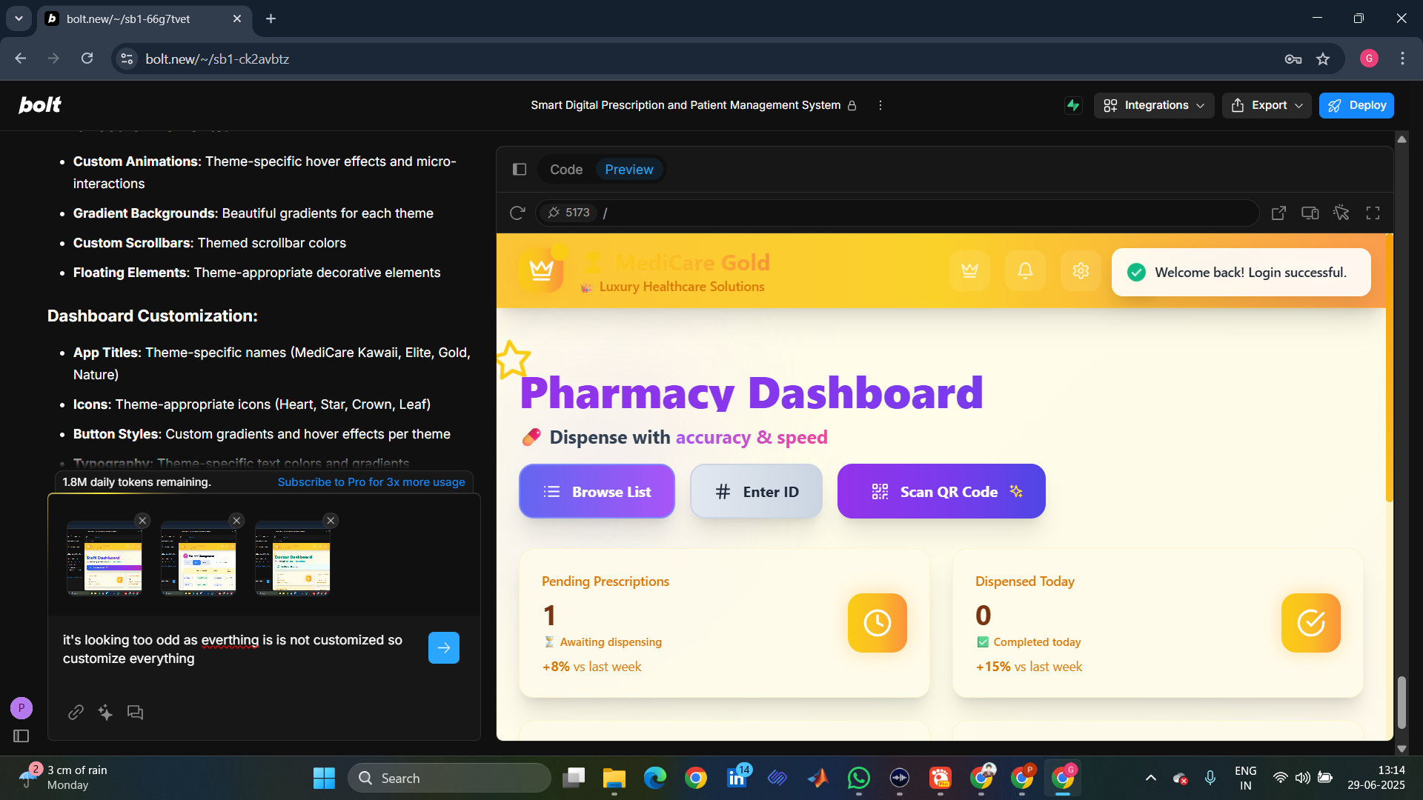This screenshot has height=800, width=1423.
Task: Click the attach file paperclip icon
Action: (x=76, y=713)
